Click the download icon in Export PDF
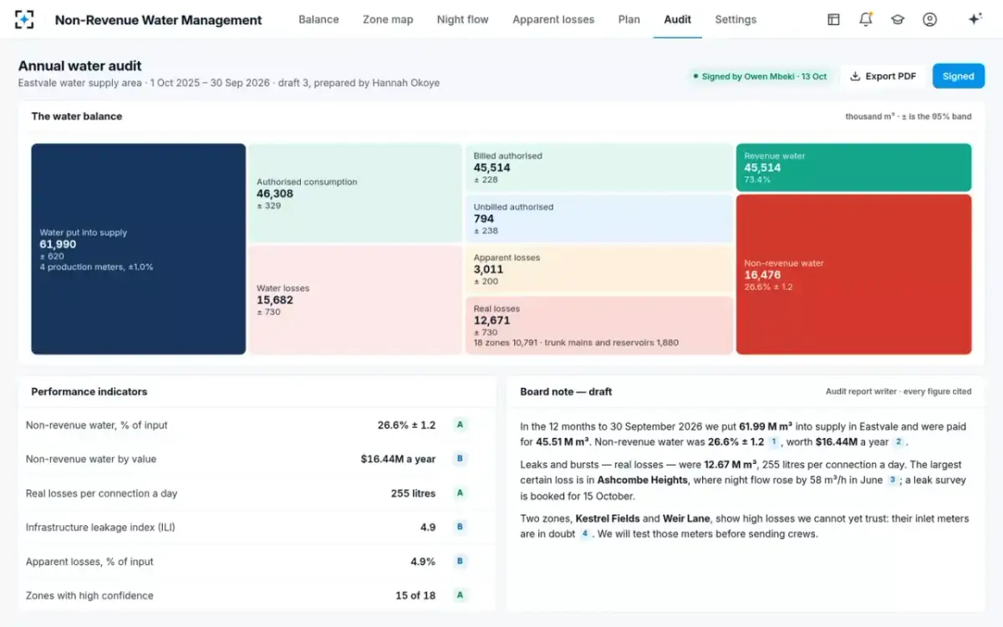The height and width of the screenshot is (627, 1003). (x=855, y=76)
